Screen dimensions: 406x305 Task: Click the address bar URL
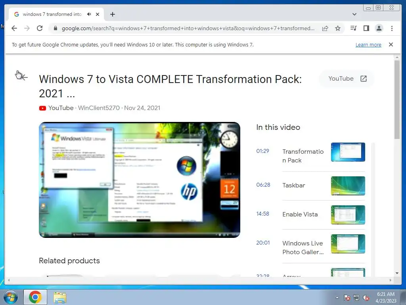[188, 28]
